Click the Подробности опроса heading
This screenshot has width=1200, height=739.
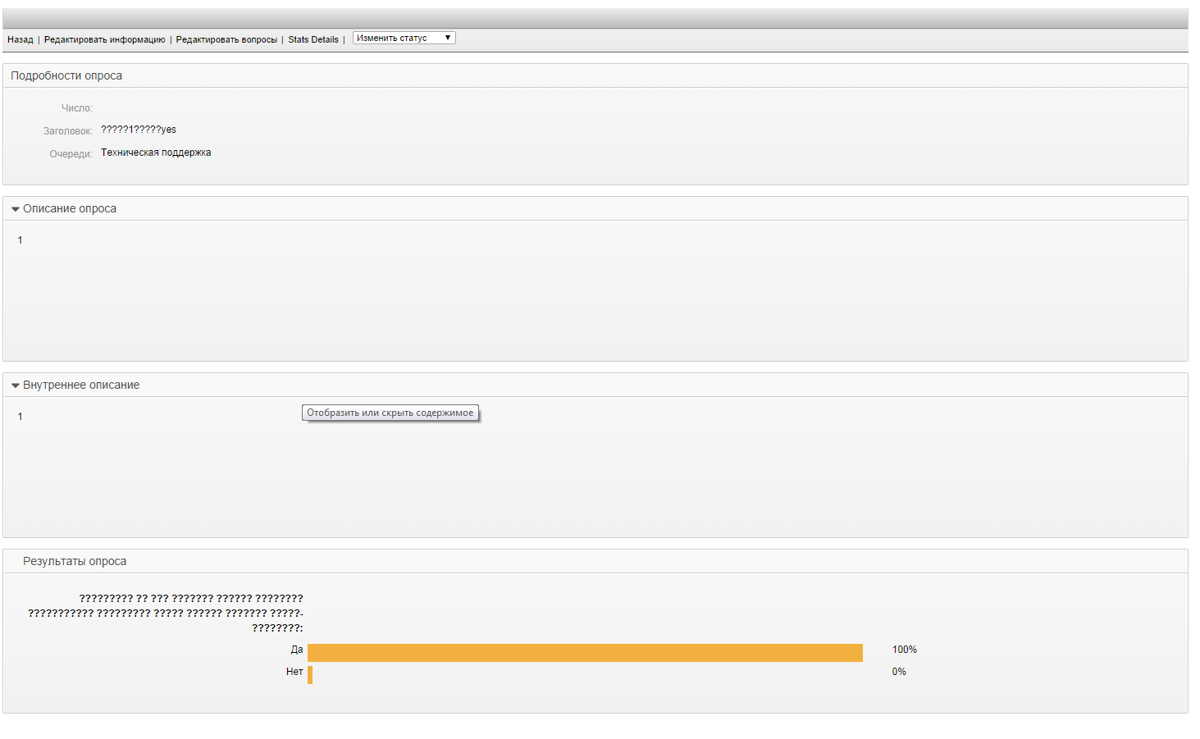tap(66, 75)
